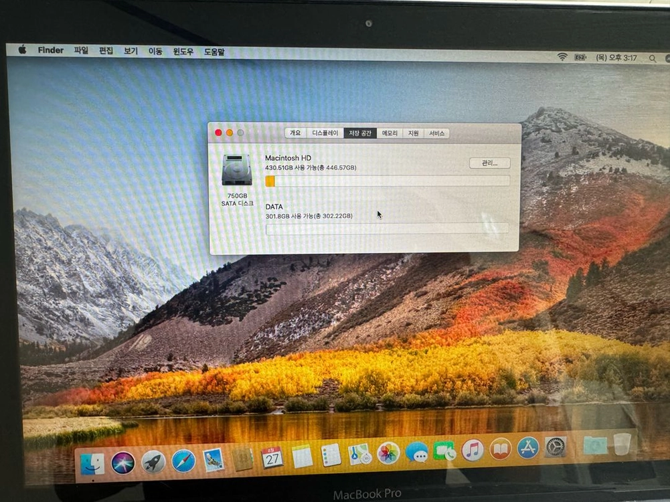670x502 pixels.
Task: Launch Siri from the Dock
Action: tap(123, 463)
